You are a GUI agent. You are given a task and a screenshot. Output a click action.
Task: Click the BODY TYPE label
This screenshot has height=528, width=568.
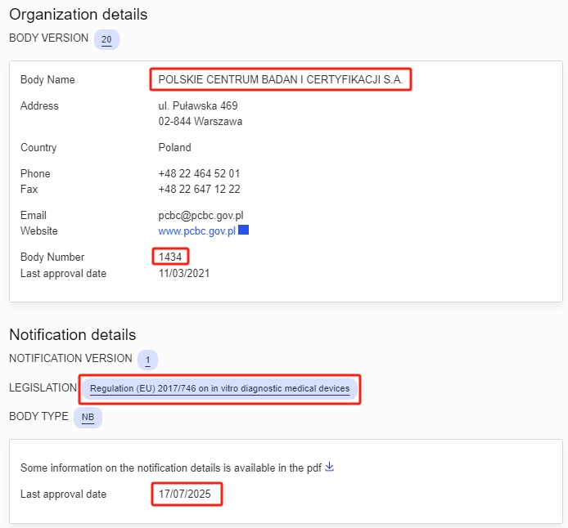(38, 416)
